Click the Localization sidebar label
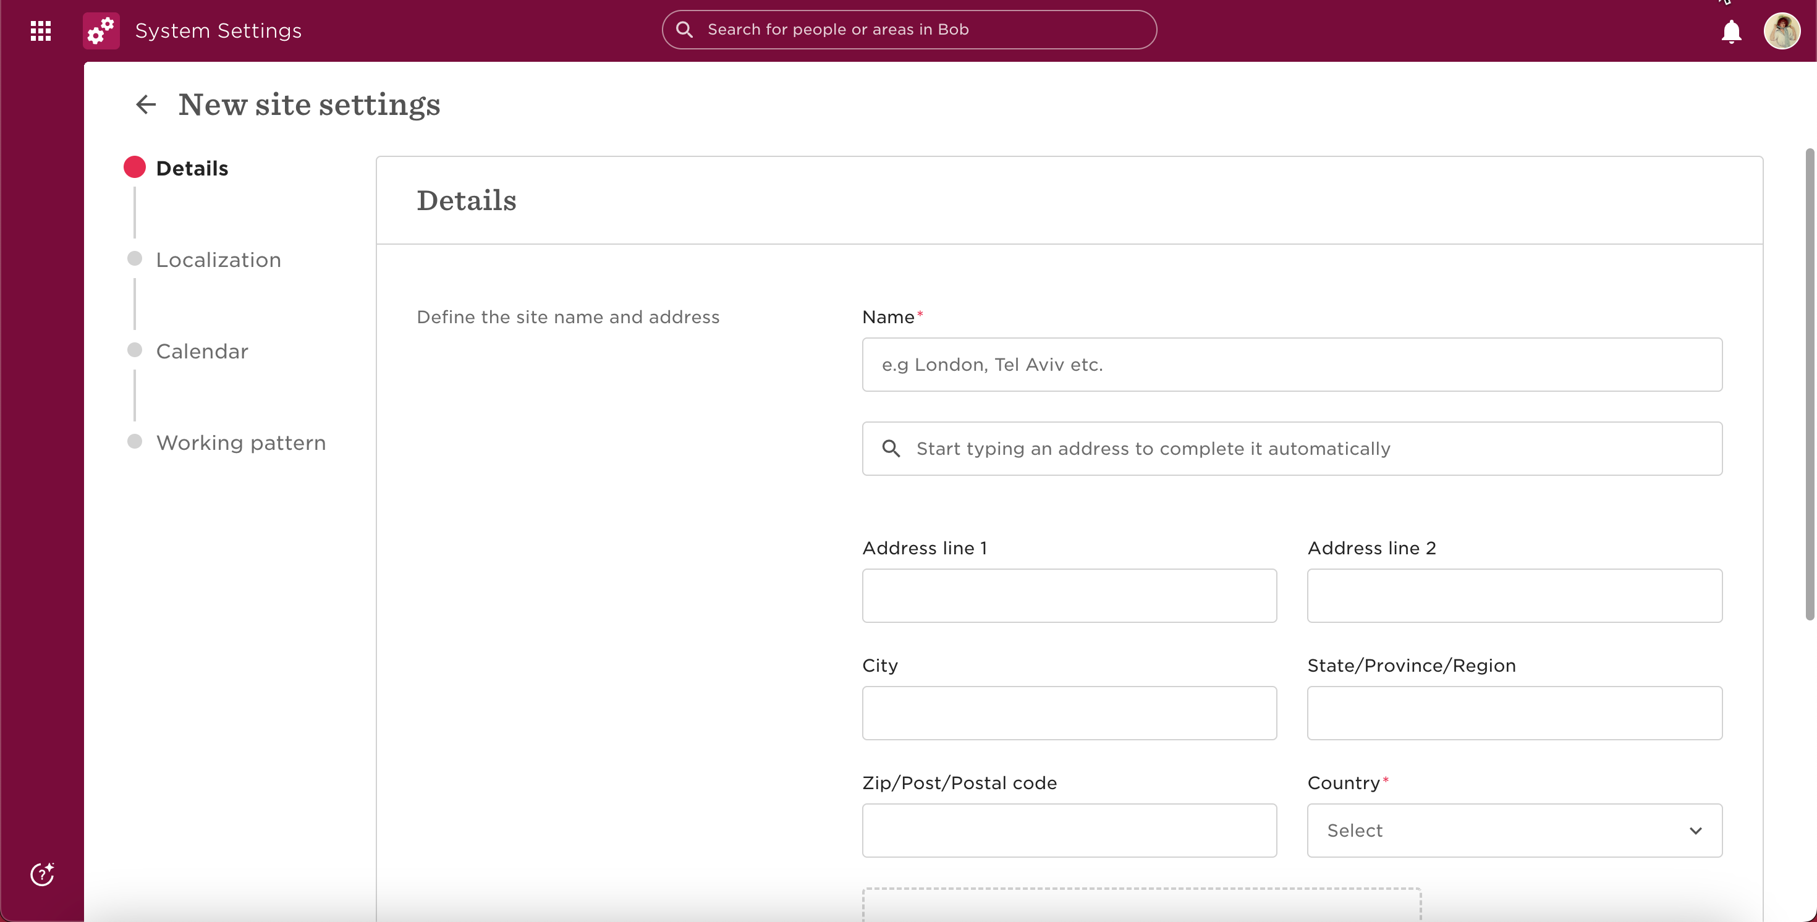This screenshot has width=1817, height=922. (219, 260)
